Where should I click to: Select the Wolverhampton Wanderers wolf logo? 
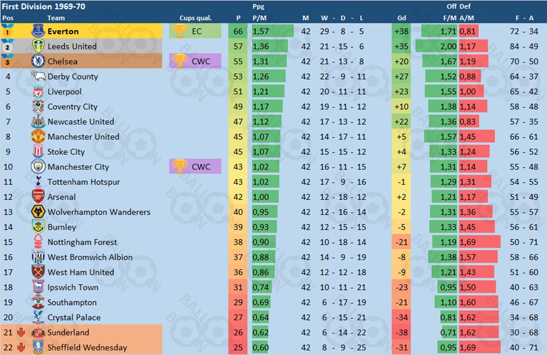pyautogui.click(x=38, y=212)
